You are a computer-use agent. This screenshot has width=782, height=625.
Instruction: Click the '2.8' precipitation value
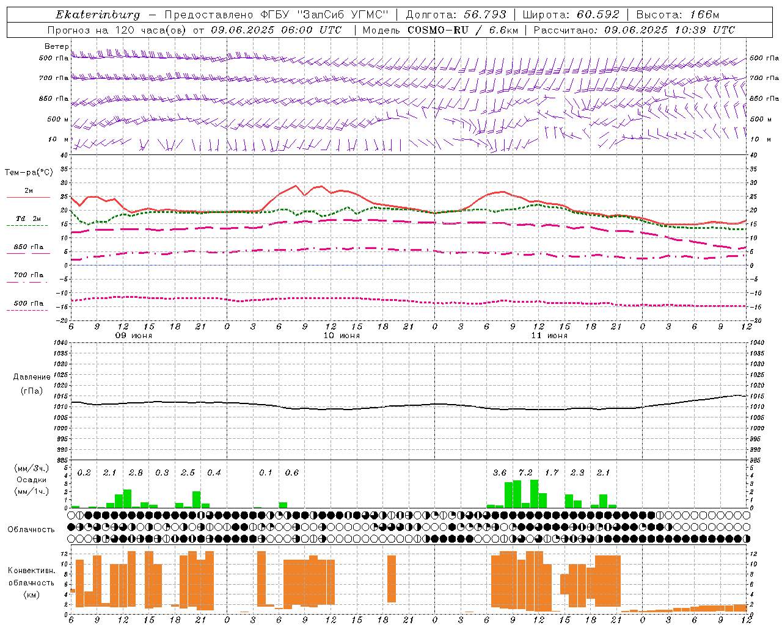click(x=136, y=473)
